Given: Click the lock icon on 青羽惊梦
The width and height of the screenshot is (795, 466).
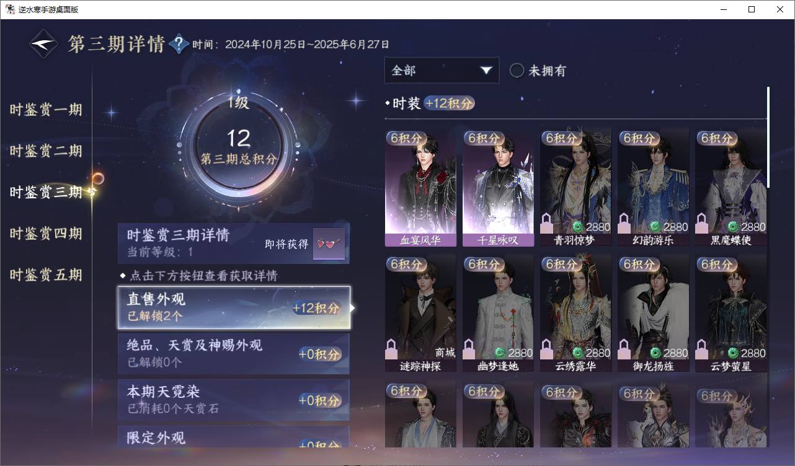Looking at the screenshot, I should [x=547, y=222].
